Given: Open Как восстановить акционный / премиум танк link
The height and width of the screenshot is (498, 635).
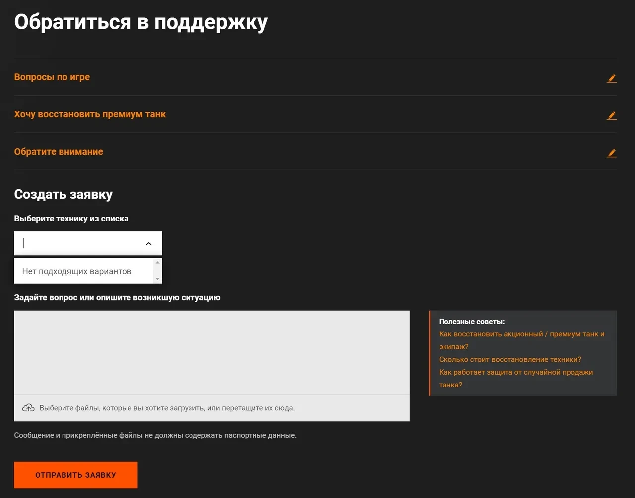Looking at the screenshot, I should coord(521,334).
